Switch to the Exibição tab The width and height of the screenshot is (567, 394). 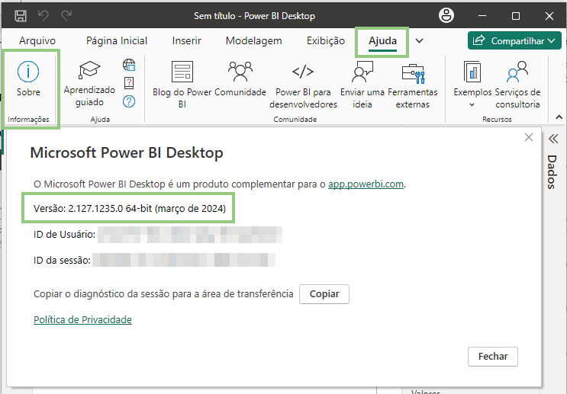[x=326, y=41]
